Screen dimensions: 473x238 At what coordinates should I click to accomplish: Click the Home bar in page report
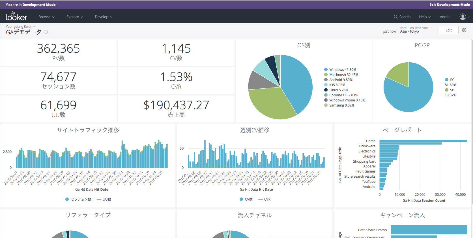tap(423, 141)
